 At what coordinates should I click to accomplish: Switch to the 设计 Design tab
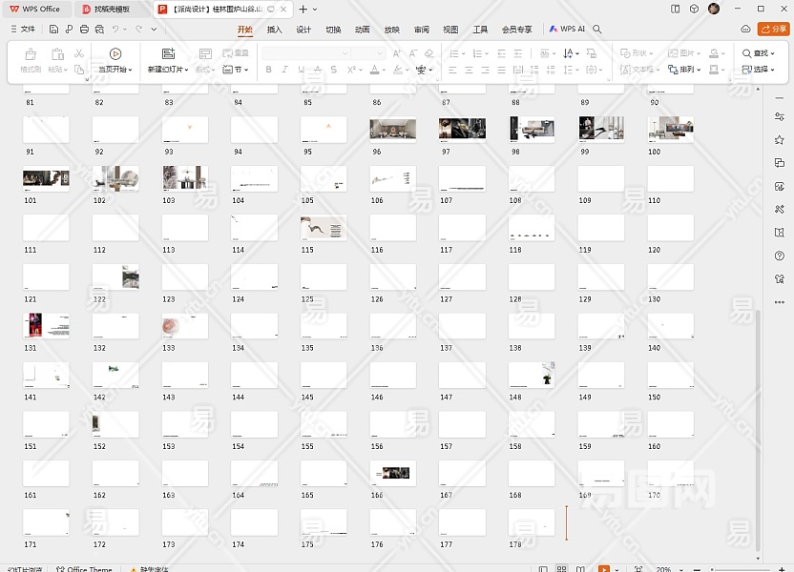[303, 30]
